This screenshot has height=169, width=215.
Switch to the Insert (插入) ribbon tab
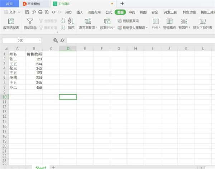coord(79,12)
